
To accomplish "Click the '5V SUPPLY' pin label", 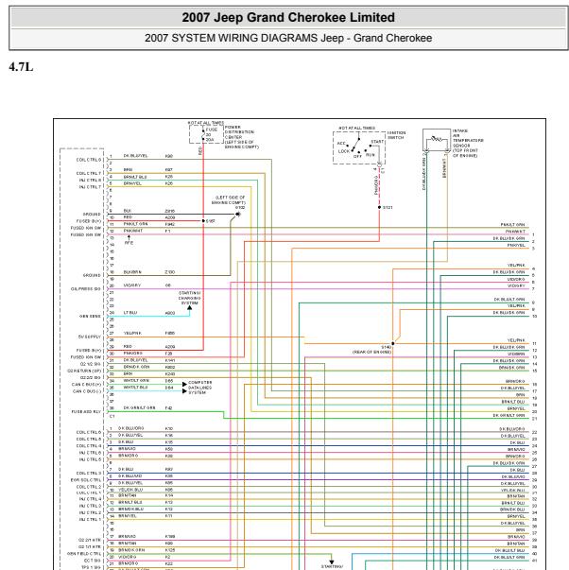I will click(90, 337).
